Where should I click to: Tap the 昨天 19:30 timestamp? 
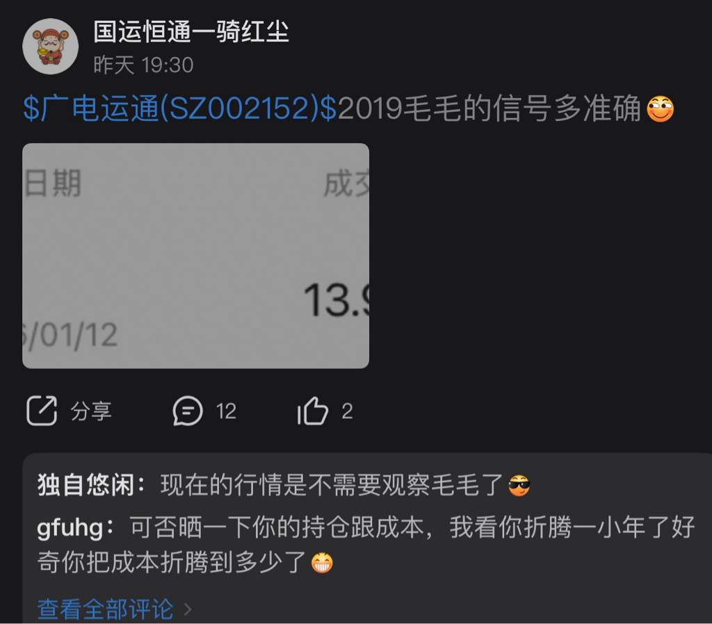point(143,65)
